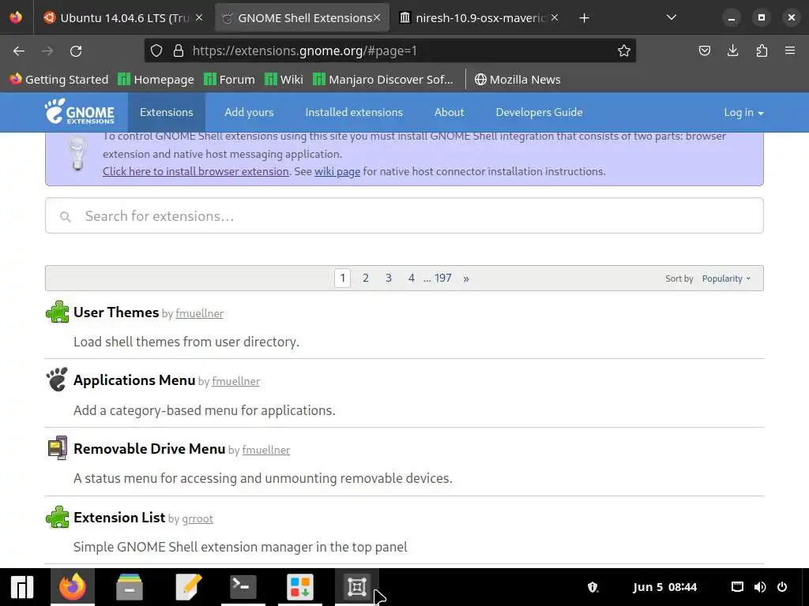
Task: Open the Extension List title link
Action: (119, 518)
